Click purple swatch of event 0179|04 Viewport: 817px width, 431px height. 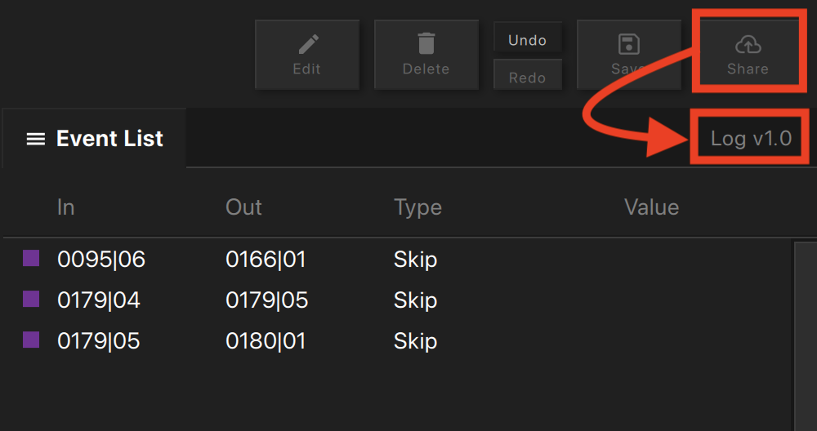pyautogui.click(x=31, y=299)
